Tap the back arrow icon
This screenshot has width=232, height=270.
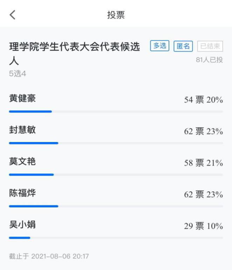13,15
